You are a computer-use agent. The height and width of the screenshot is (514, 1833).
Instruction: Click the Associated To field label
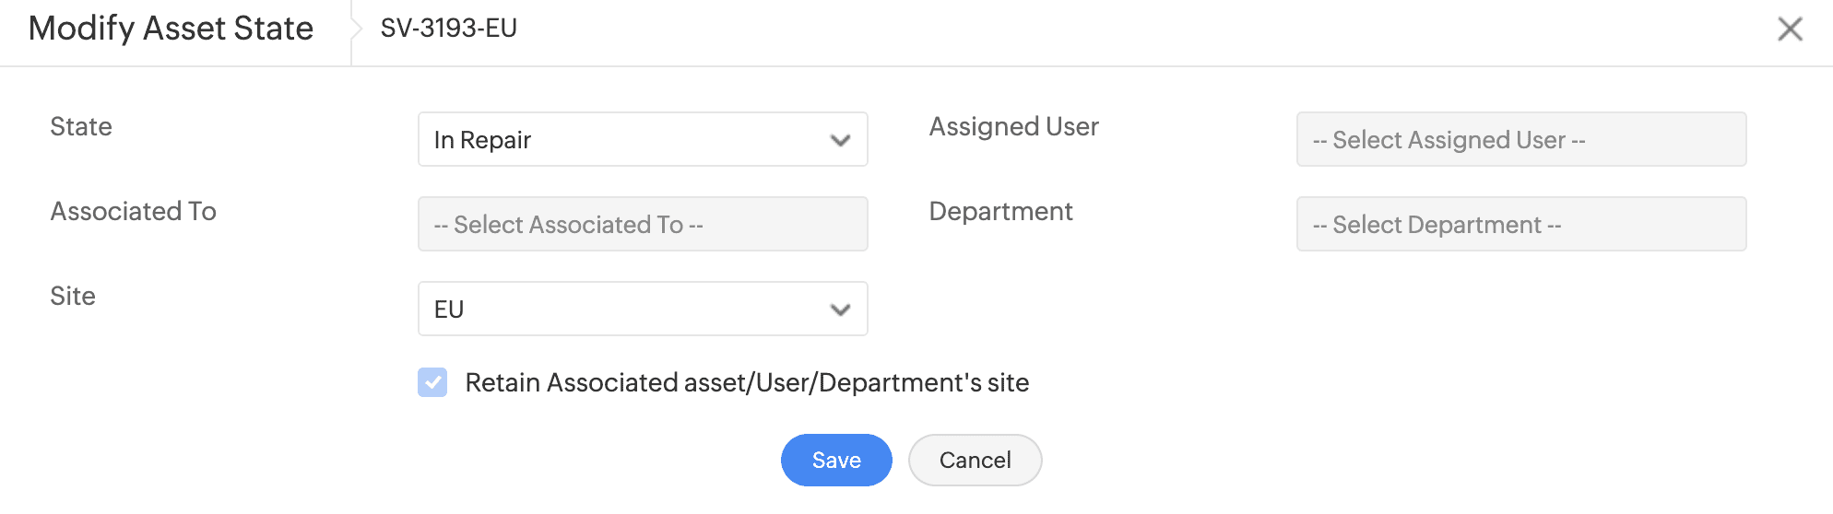(x=134, y=212)
